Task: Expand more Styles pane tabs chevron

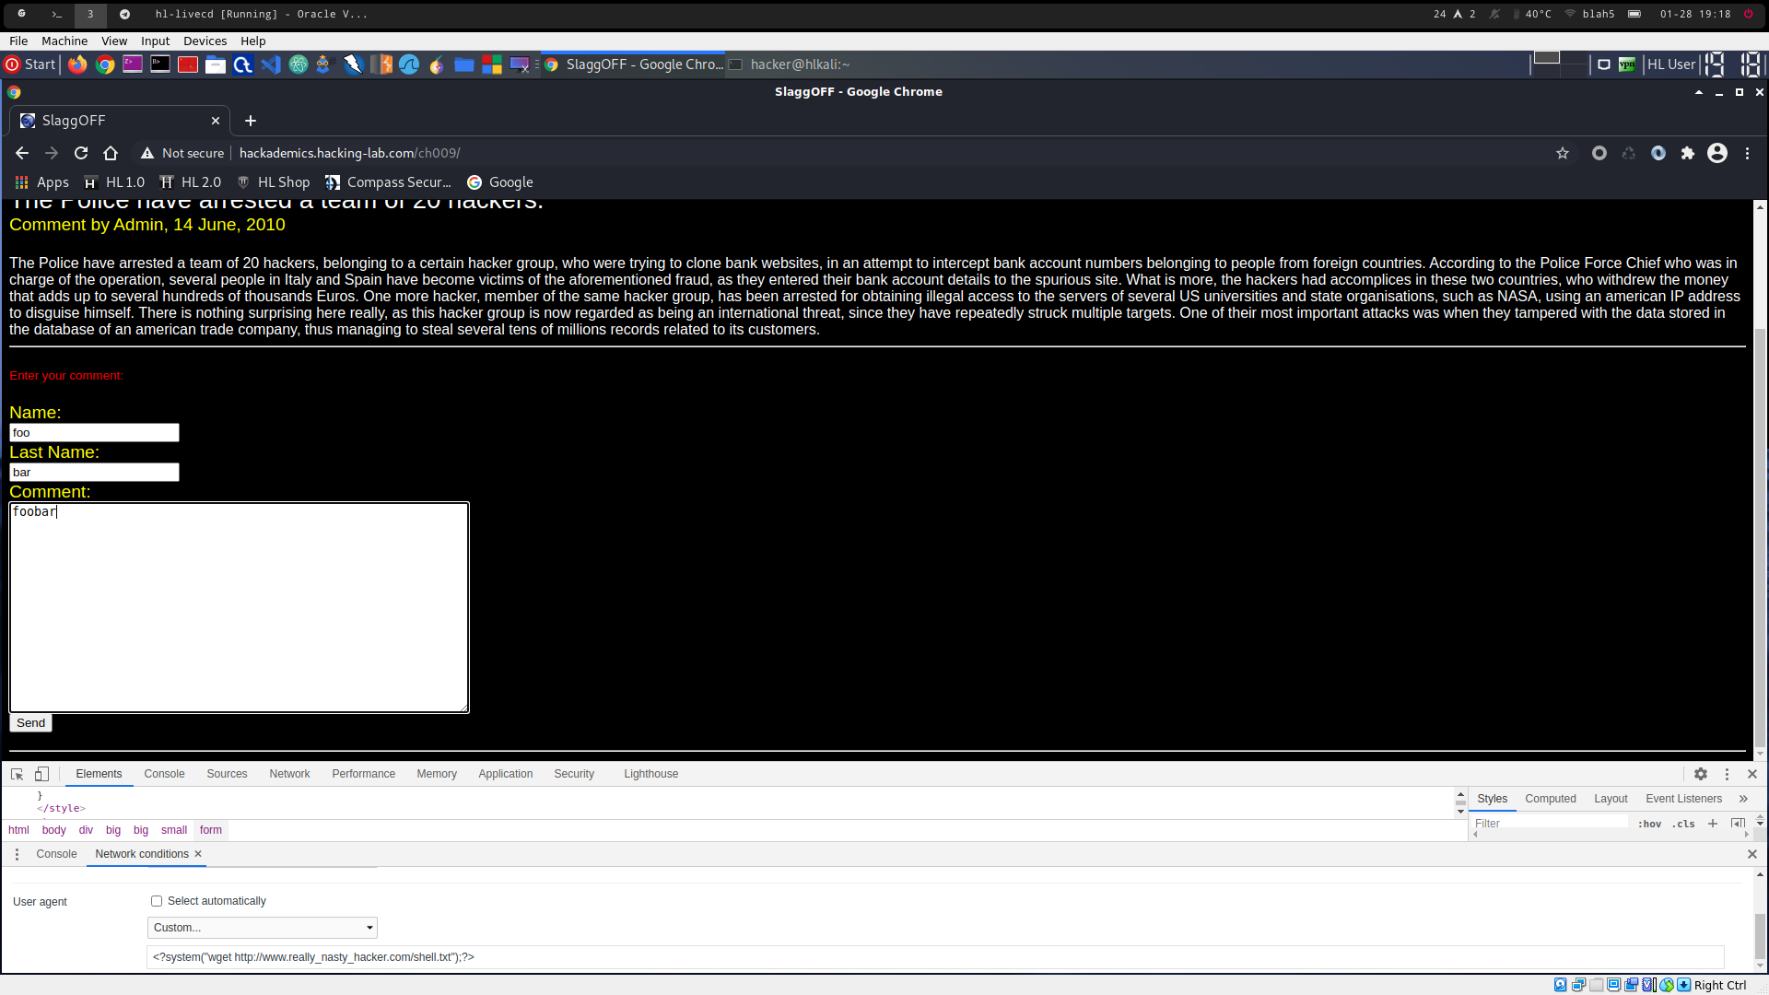Action: click(1743, 799)
